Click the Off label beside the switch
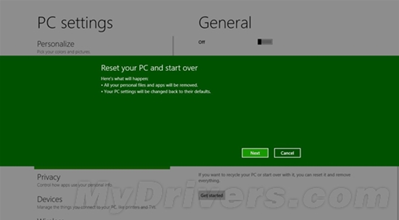This screenshot has width=399, height=220. 201,42
